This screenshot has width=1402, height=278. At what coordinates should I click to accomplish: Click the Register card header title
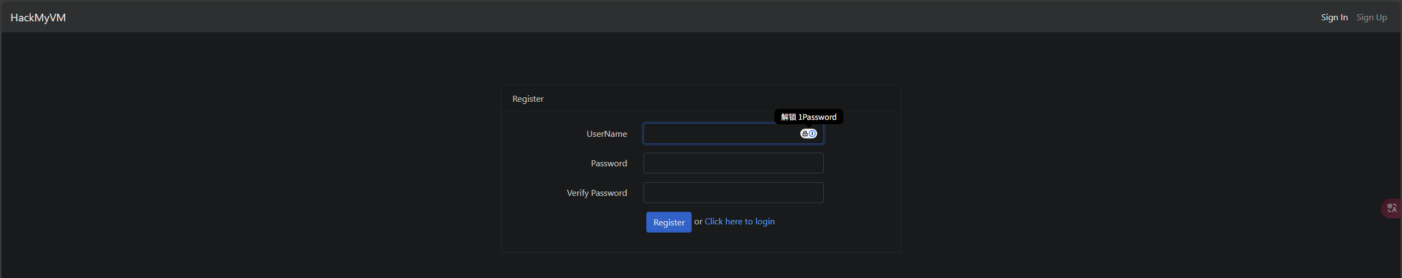pyautogui.click(x=528, y=99)
